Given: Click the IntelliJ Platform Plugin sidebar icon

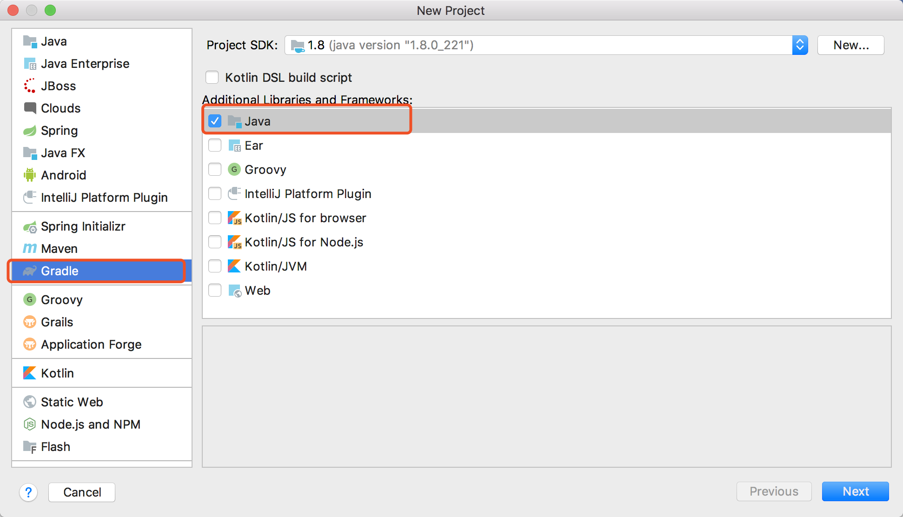Looking at the screenshot, I should coord(30,198).
